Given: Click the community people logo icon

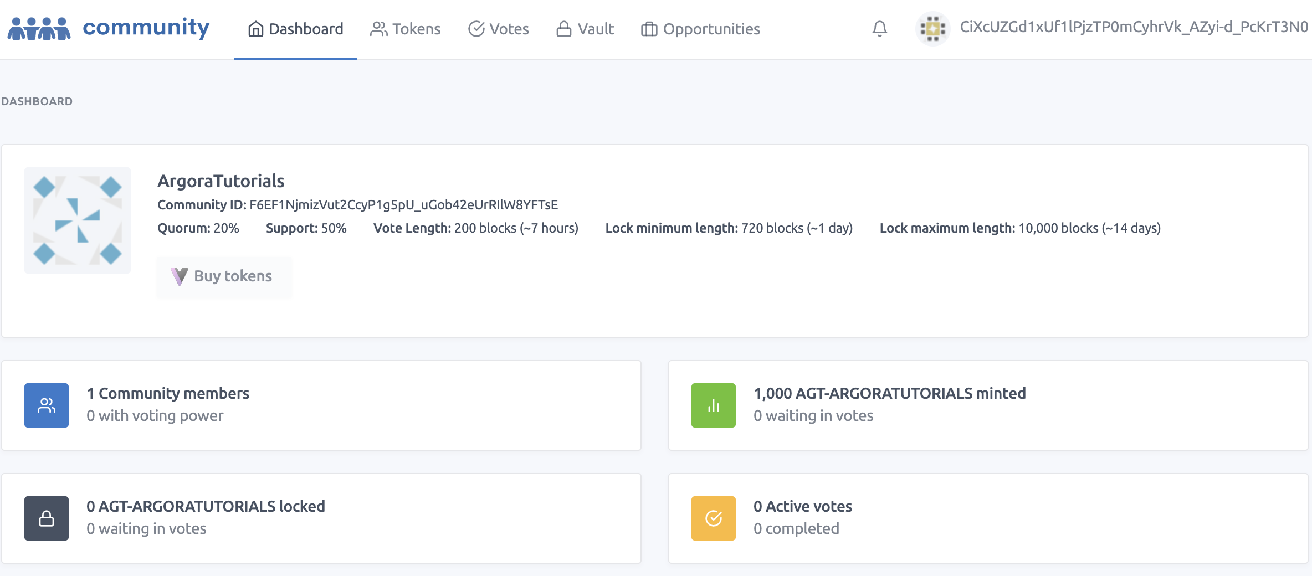Looking at the screenshot, I should tap(39, 29).
